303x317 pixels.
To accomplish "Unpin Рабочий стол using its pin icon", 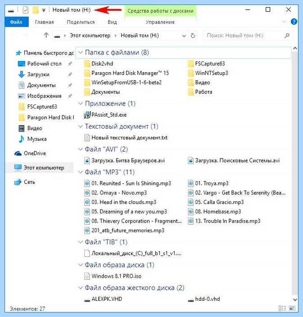I will pos(70,64).
